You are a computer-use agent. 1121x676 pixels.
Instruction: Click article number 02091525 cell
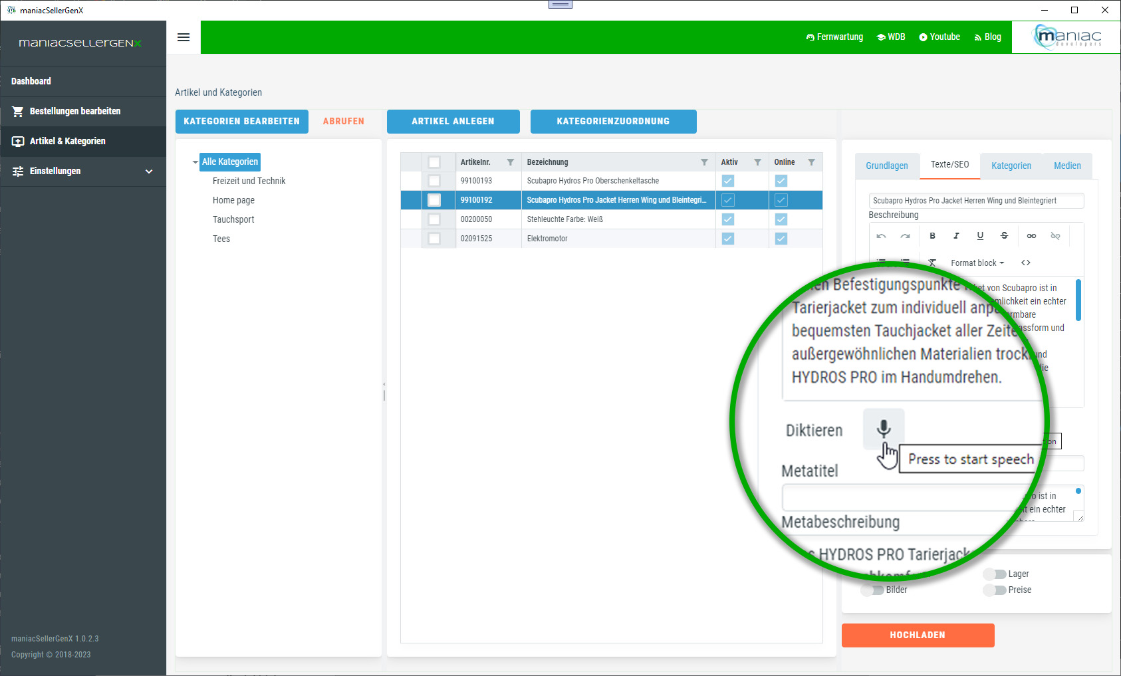[488, 239]
